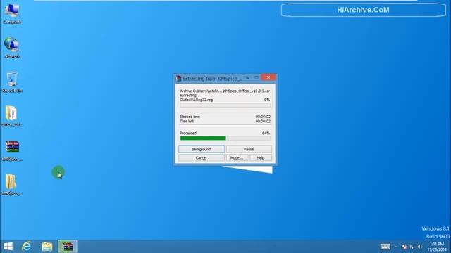The height and width of the screenshot is (253, 451).
Task: Click the green Processed progress bar
Action: pos(225,138)
